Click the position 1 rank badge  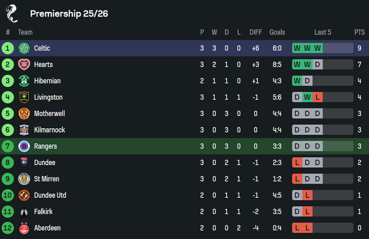click(x=8, y=48)
